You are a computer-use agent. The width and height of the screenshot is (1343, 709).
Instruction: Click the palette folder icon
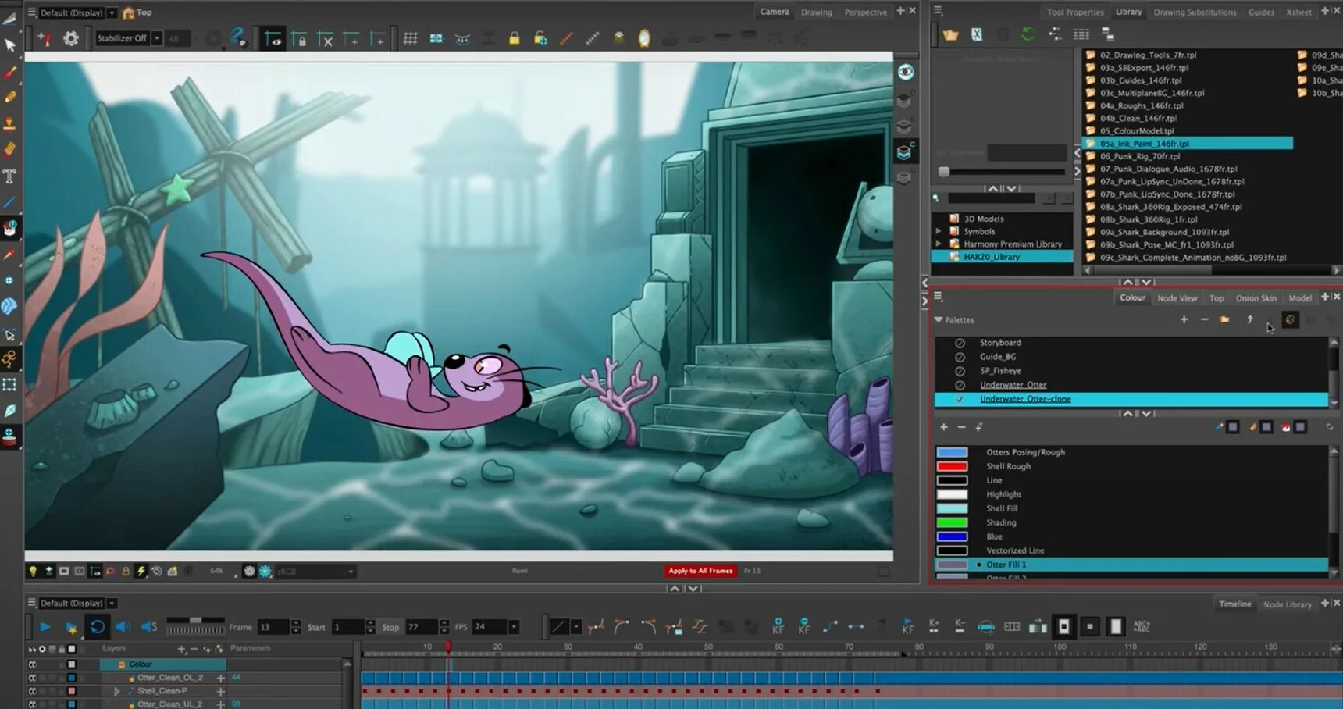click(1225, 319)
